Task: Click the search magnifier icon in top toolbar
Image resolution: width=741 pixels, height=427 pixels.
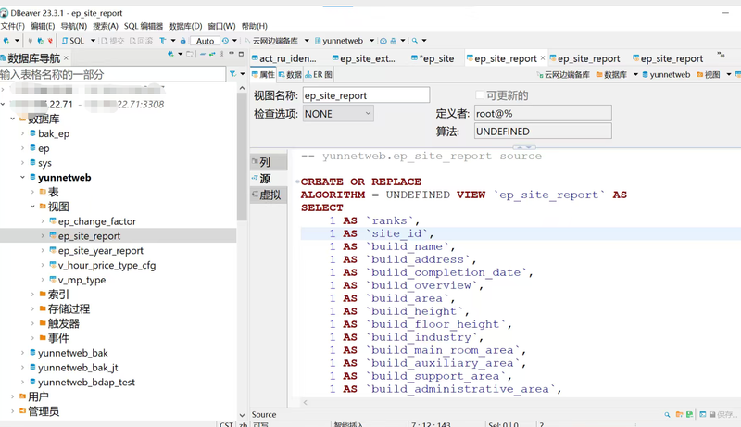Action: click(x=415, y=41)
